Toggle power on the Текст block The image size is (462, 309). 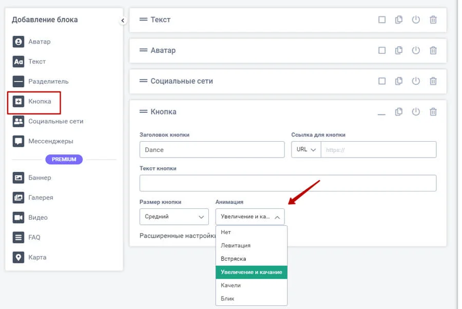416,20
